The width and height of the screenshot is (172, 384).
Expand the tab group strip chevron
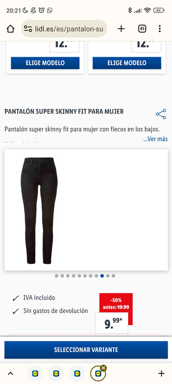[x=11, y=373]
